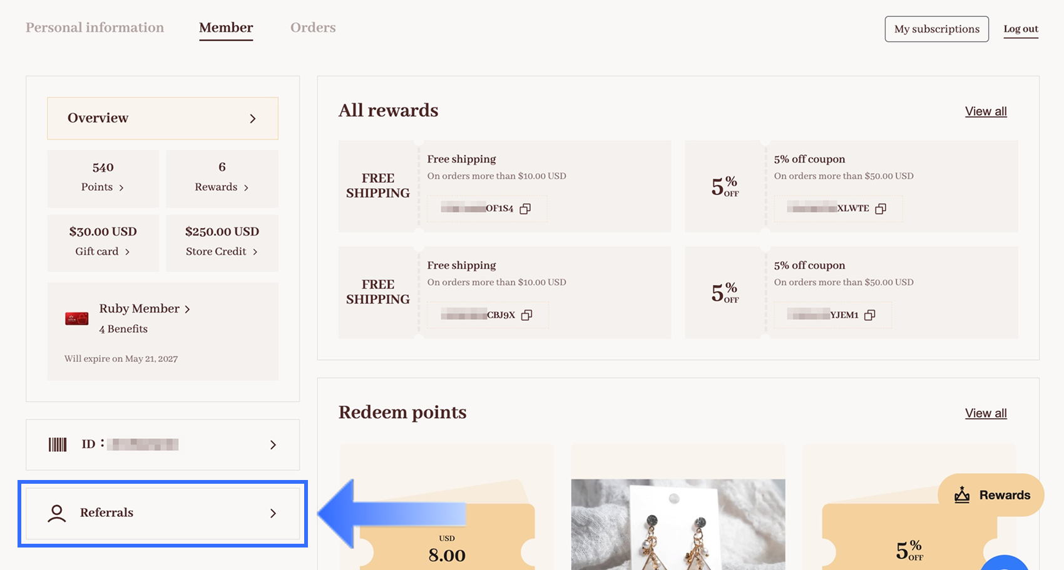
Task: Select the earrings product thumbnail
Action: pyautogui.click(x=678, y=524)
